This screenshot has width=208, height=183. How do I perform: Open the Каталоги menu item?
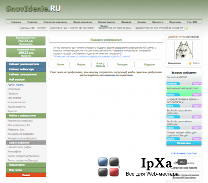click(x=158, y=22)
